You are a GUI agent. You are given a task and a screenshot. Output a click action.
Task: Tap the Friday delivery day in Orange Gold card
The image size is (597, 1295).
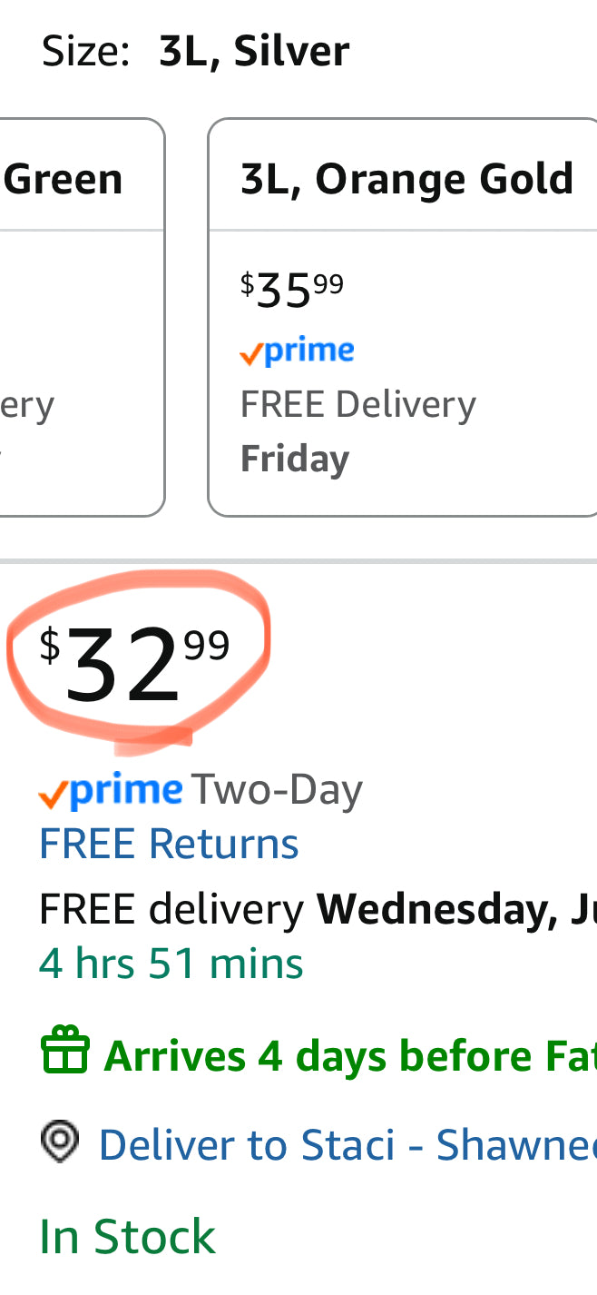295,459
